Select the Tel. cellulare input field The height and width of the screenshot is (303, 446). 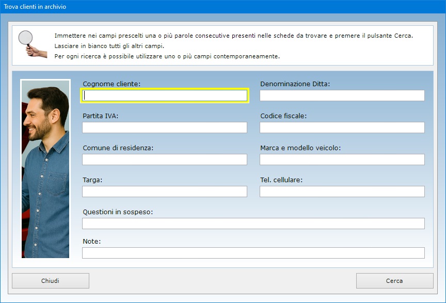tap(342, 192)
